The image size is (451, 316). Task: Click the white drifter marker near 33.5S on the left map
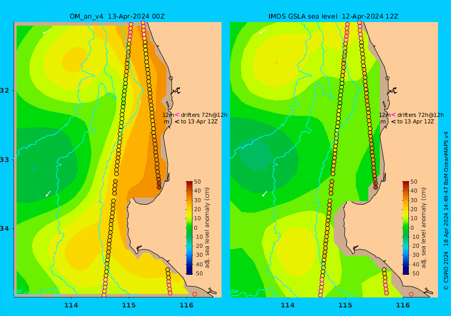point(49,194)
